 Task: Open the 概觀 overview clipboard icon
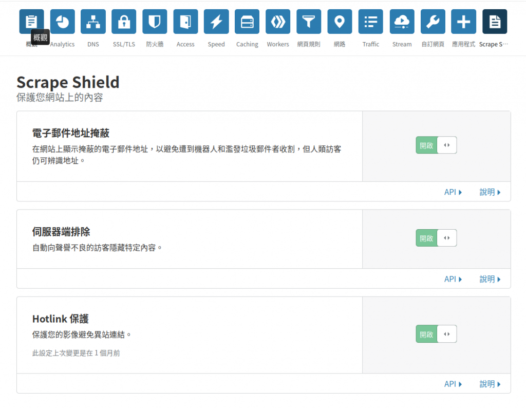pos(31,22)
